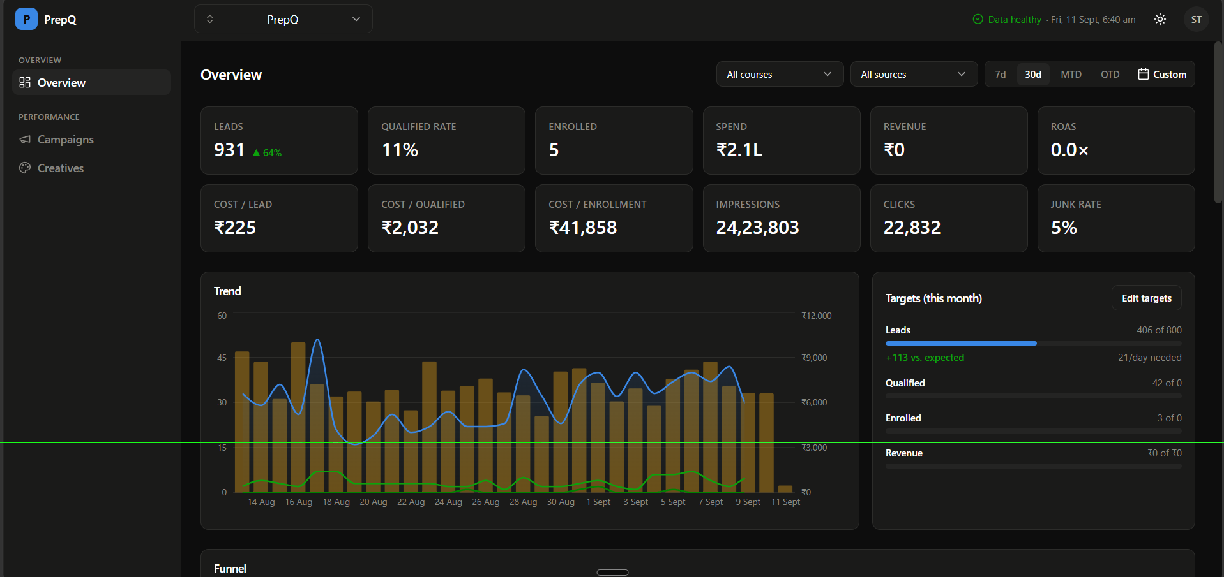
Task: Click the Enrolled card showing 5
Action: [x=614, y=140]
